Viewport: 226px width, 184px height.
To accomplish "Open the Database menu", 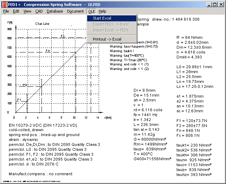I will point(55,11).
